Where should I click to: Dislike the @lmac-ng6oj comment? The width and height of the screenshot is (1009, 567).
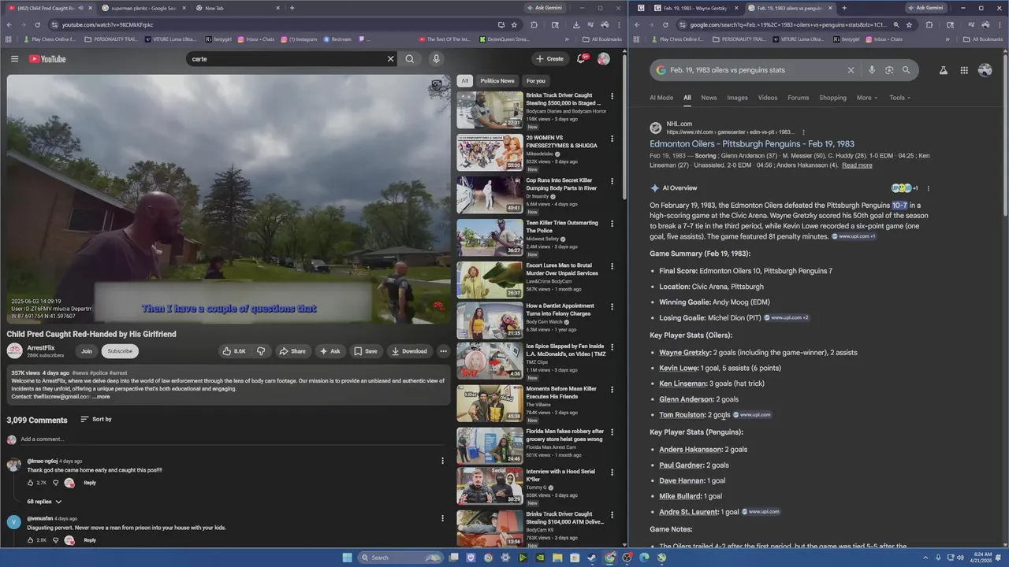coord(55,483)
